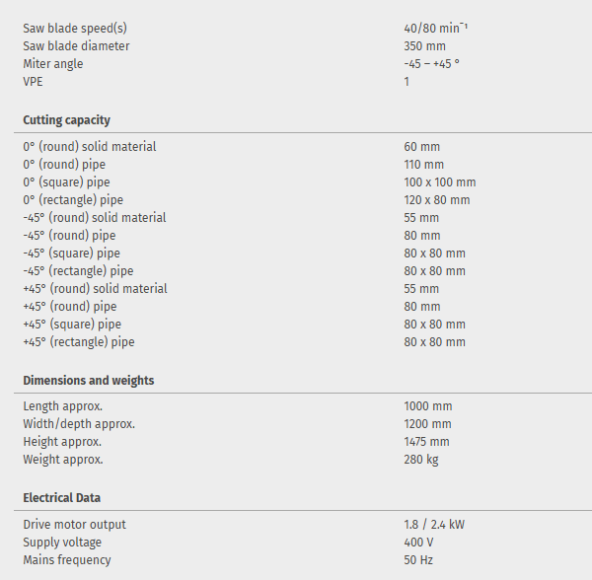
Task: Select the 0° (round) solid material label
Action: [90, 147]
